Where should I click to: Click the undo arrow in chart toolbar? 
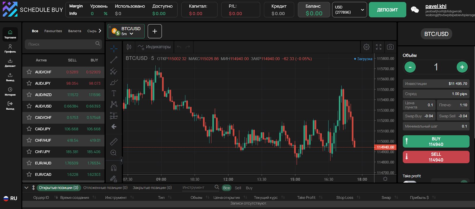coord(179,47)
